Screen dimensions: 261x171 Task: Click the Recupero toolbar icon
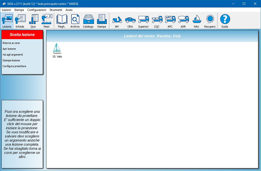[210, 20]
